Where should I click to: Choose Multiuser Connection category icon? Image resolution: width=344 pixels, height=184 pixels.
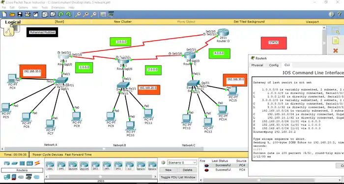pyautogui.click(x=36, y=177)
